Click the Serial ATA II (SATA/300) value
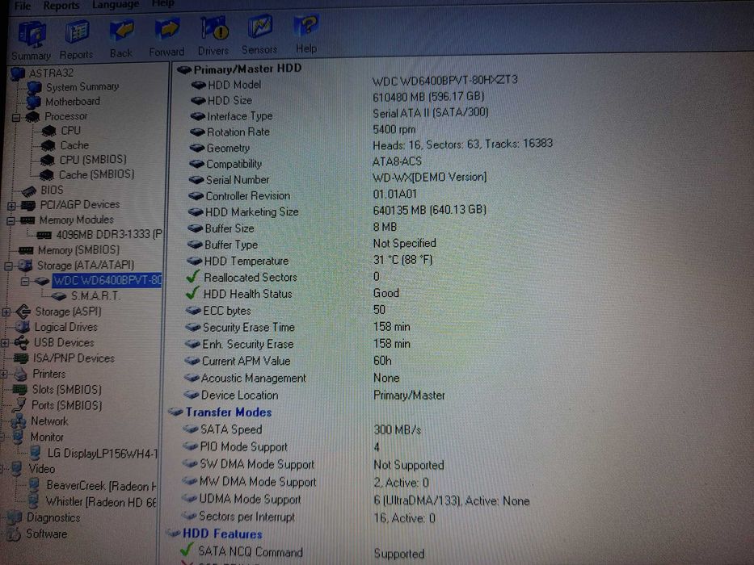Viewport: 754px width, 565px height. 431,112
